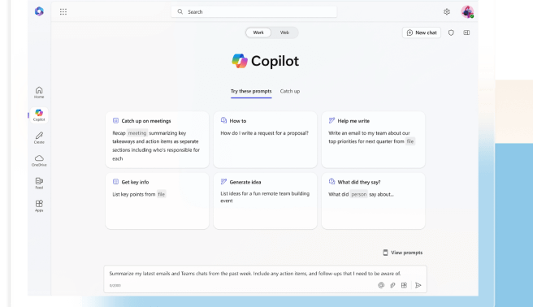The height and width of the screenshot is (307, 533).
Task: Open the account profile picture
Action: tap(467, 12)
